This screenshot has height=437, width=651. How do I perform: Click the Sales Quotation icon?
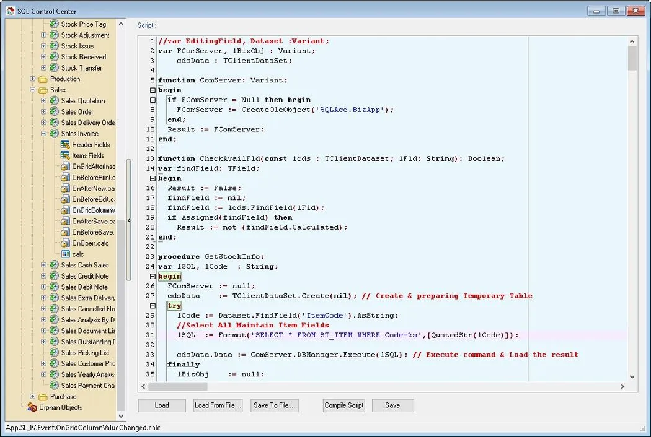pos(54,101)
